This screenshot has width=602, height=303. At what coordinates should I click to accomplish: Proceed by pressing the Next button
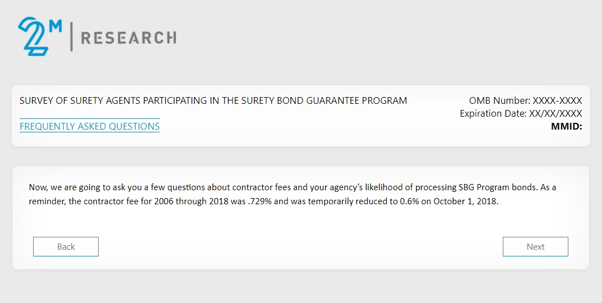[535, 247]
